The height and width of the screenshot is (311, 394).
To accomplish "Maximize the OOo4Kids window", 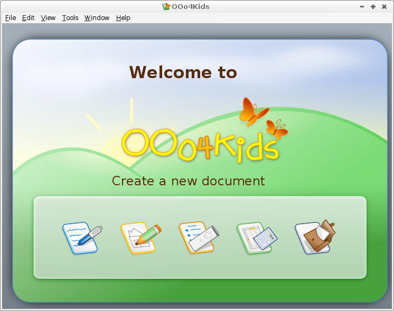I will [373, 7].
